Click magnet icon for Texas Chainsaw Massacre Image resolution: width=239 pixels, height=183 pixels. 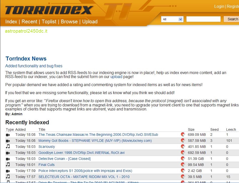pyautogui.click(x=183, y=135)
